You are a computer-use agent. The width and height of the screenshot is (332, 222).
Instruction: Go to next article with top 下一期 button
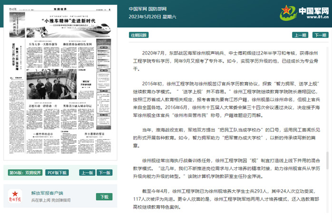point(320,35)
